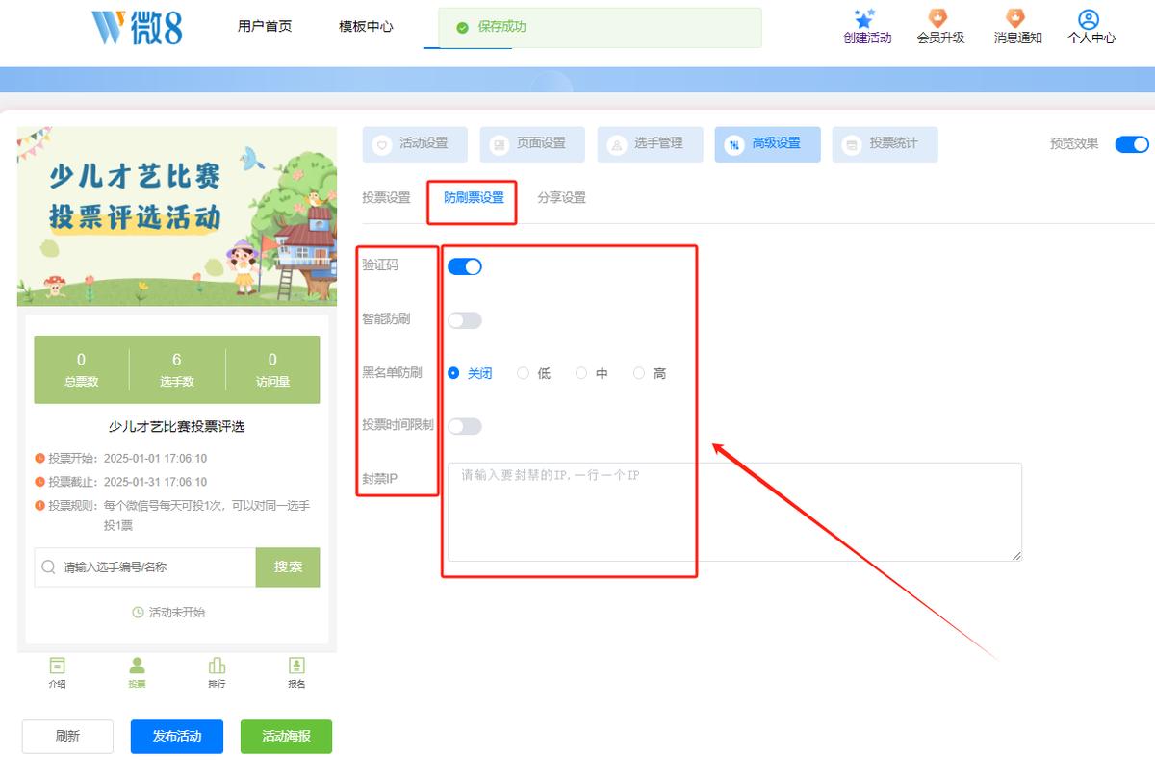This screenshot has height=780, width=1155.
Task: Click the search magnifier icon
Action: pyautogui.click(x=49, y=567)
